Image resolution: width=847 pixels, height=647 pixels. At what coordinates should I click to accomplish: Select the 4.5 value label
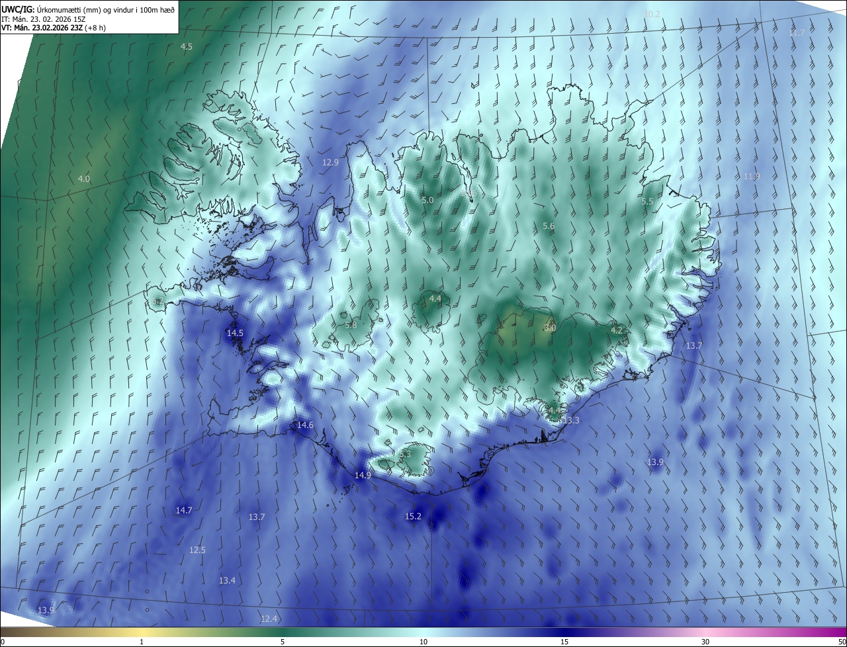pyautogui.click(x=187, y=46)
